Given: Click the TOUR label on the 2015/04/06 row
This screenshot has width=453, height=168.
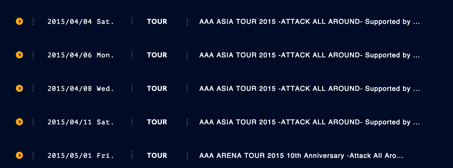Looking at the screenshot, I should [x=157, y=55].
